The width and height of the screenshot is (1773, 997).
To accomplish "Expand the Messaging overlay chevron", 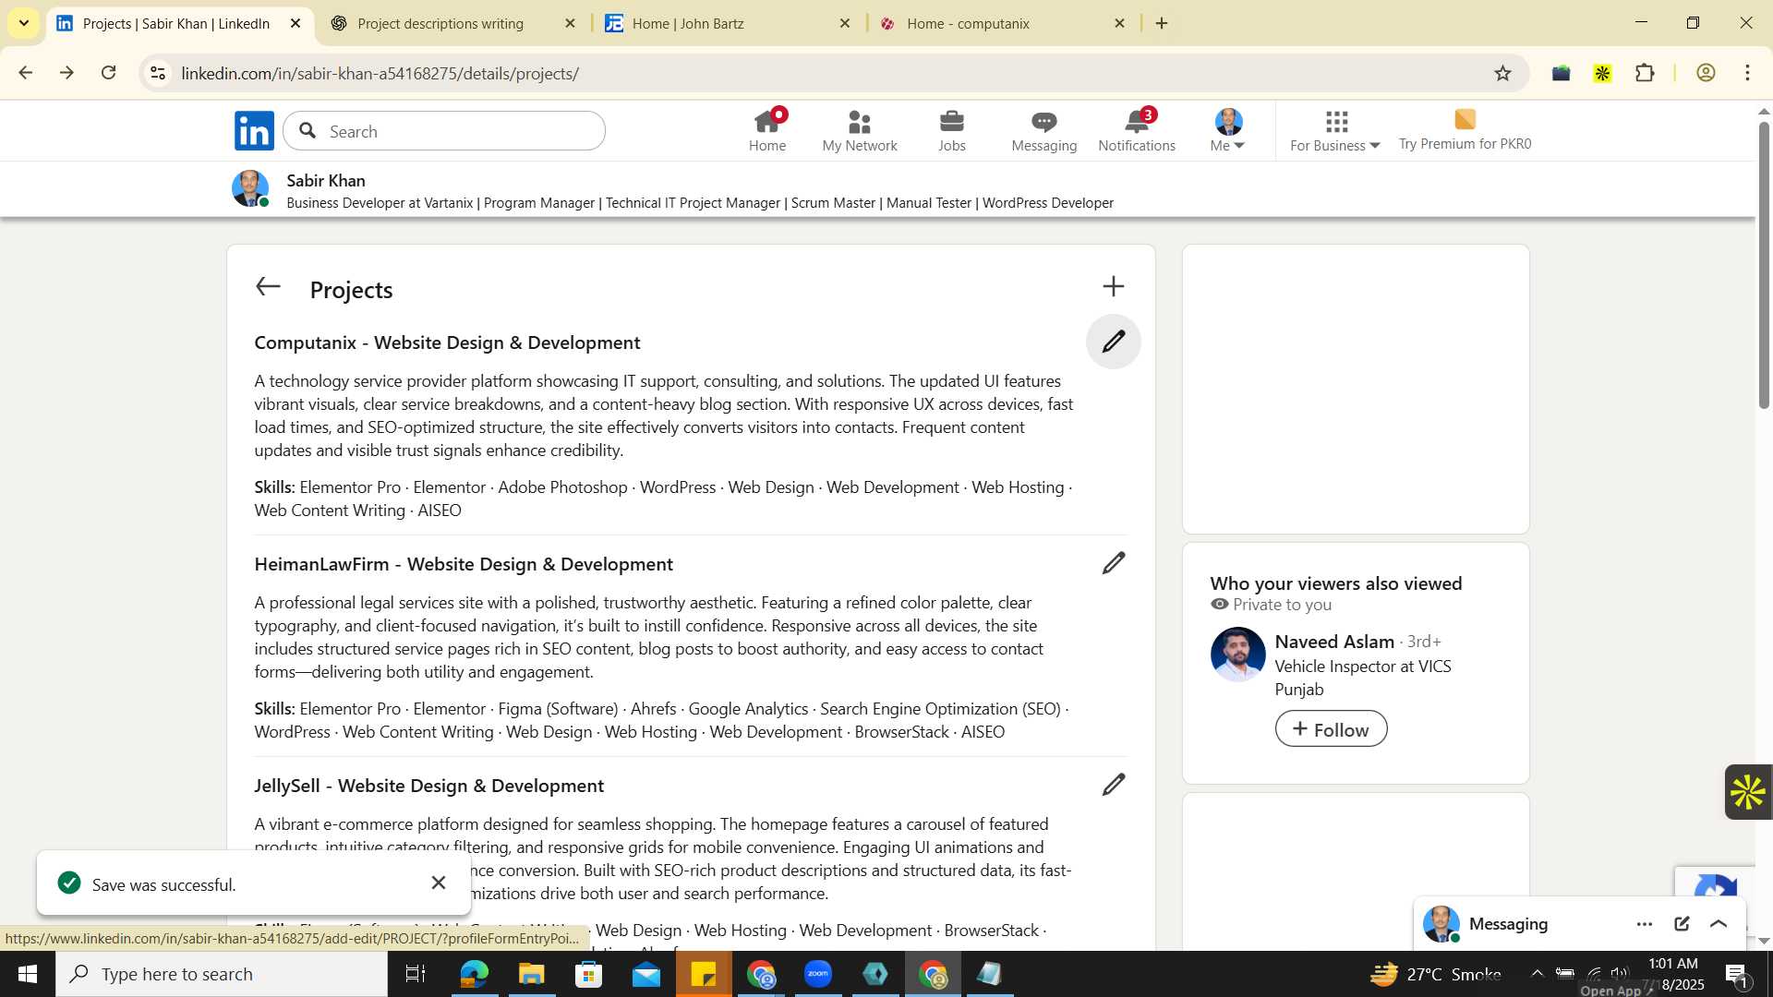I will click(1719, 924).
